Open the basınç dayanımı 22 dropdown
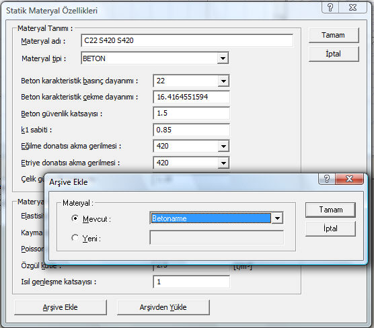 tap(223, 81)
